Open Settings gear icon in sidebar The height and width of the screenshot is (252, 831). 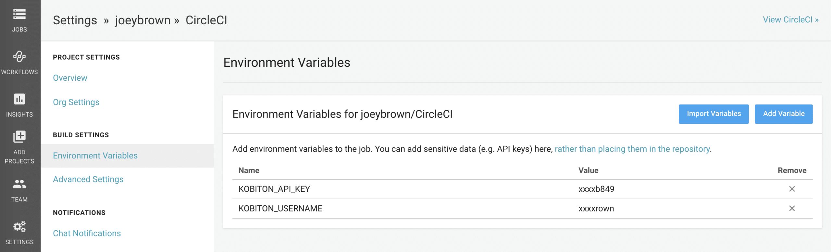tap(19, 227)
